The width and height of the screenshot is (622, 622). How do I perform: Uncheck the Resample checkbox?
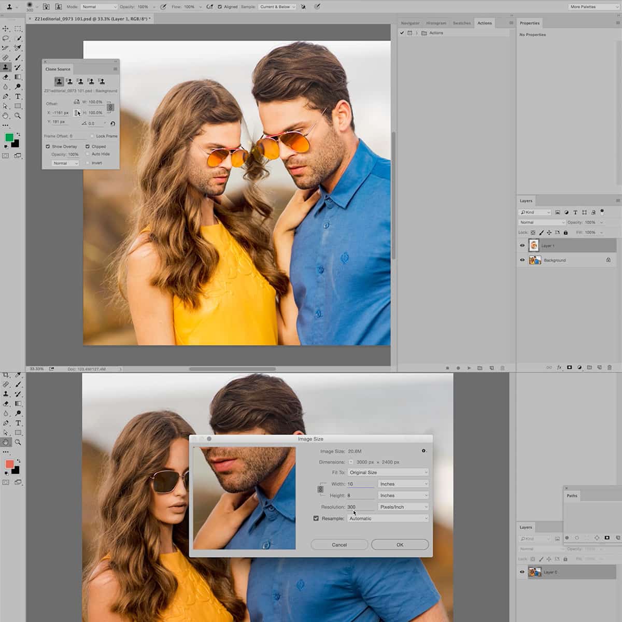316,518
